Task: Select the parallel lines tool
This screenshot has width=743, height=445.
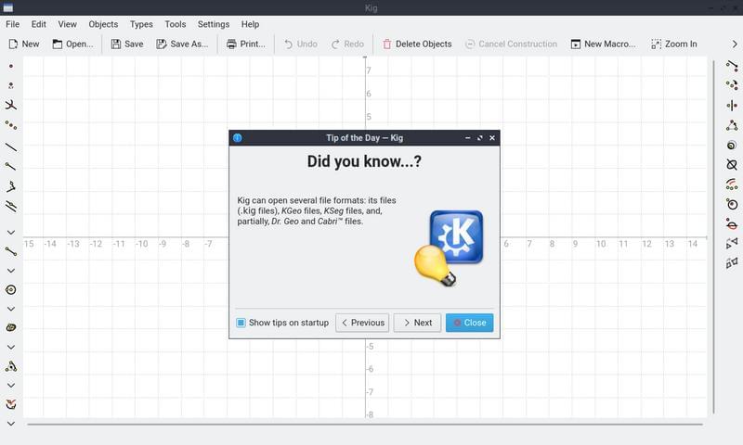Action: [x=11, y=206]
